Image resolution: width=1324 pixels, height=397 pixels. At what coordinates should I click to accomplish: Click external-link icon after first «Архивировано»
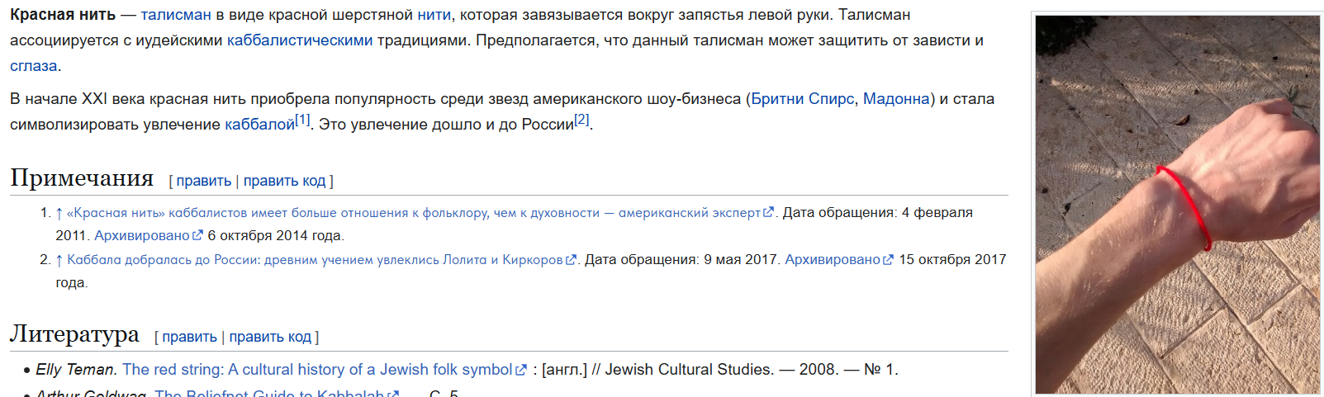pyautogui.click(x=197, y=235)
